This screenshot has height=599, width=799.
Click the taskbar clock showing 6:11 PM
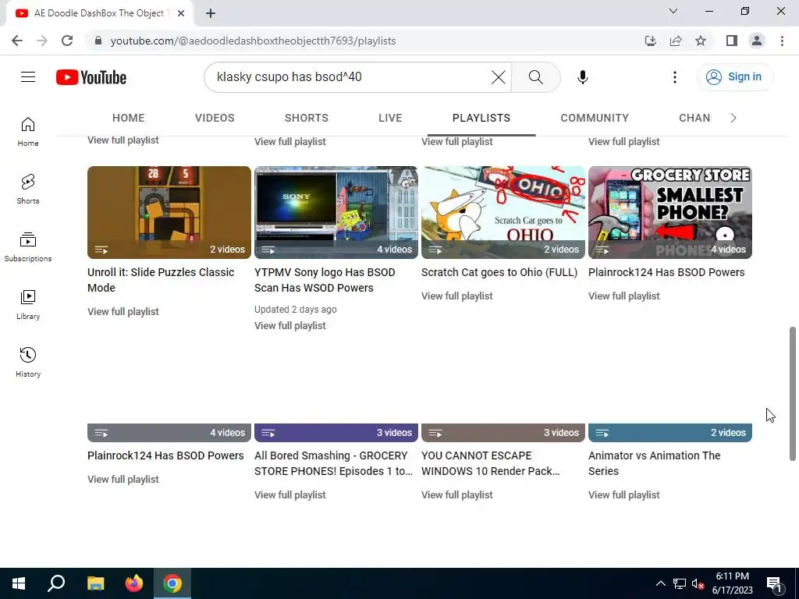click(x=732, y=583)
